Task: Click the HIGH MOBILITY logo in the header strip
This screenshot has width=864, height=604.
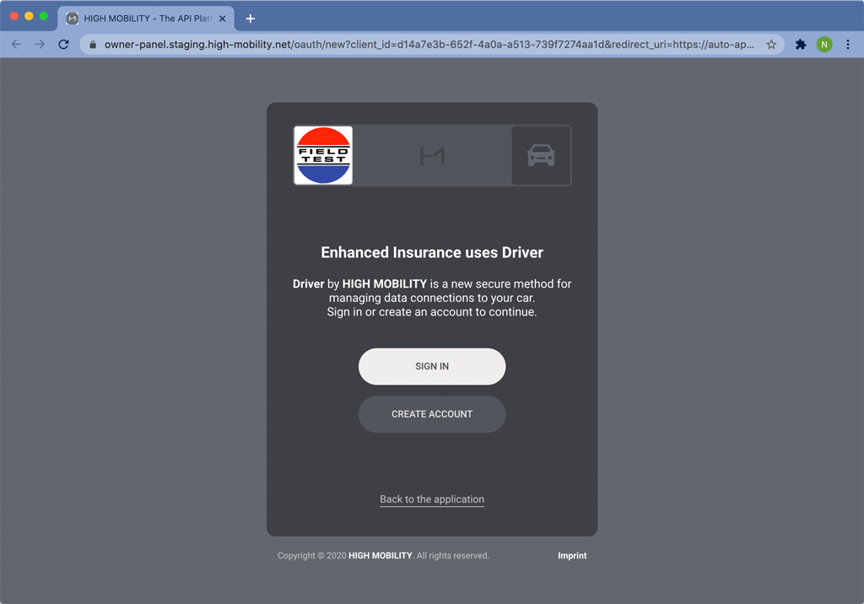Action: point(433,156)
